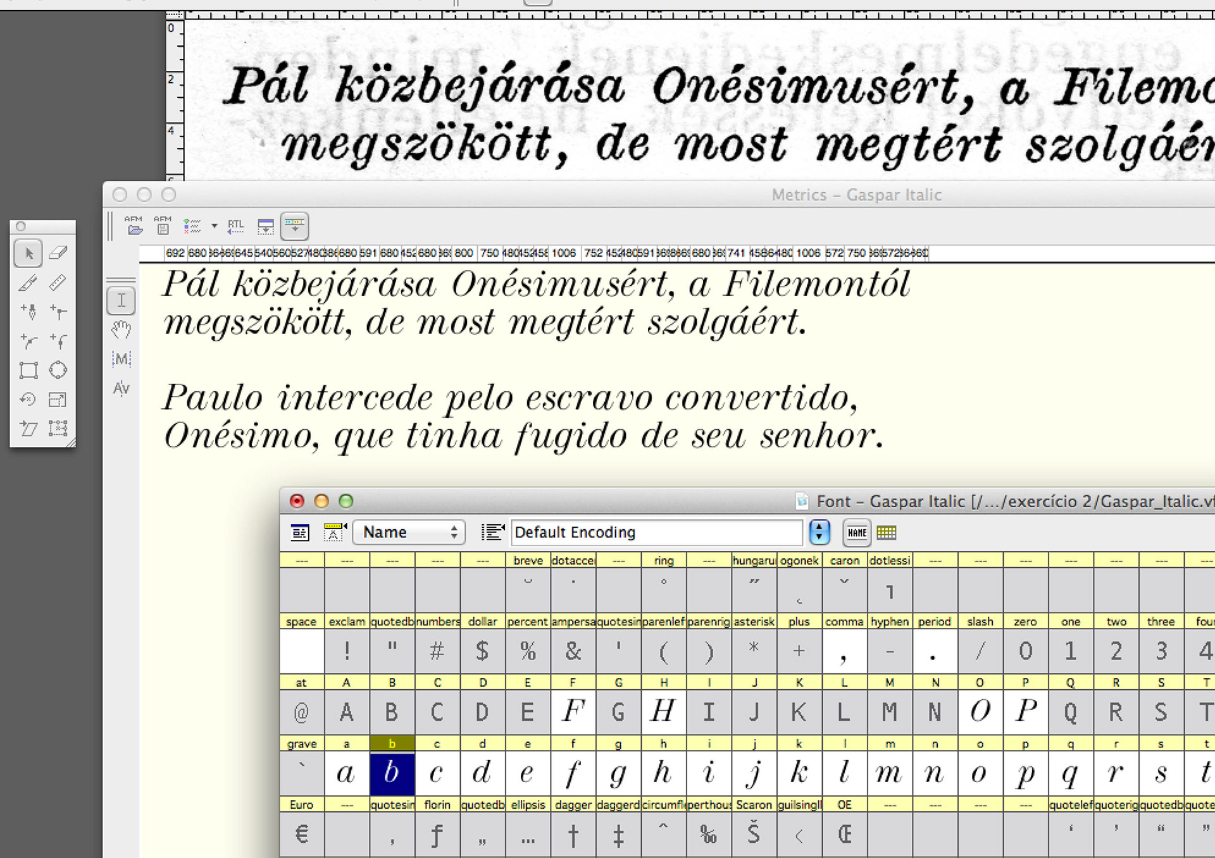Click the Default Encoding field

[x=656, y=532]
